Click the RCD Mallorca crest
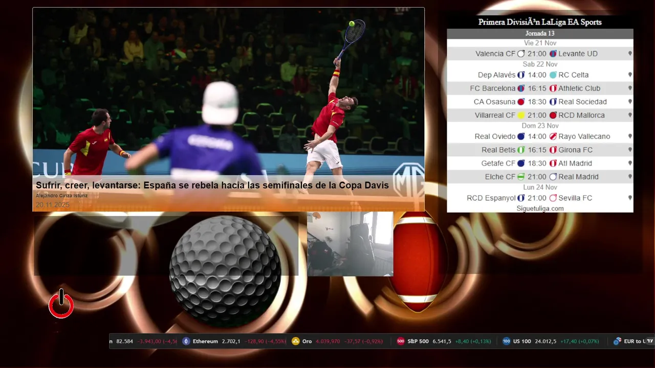Image resolution: width=655 pixels, height=368 pixels. [x=553, y=116]
